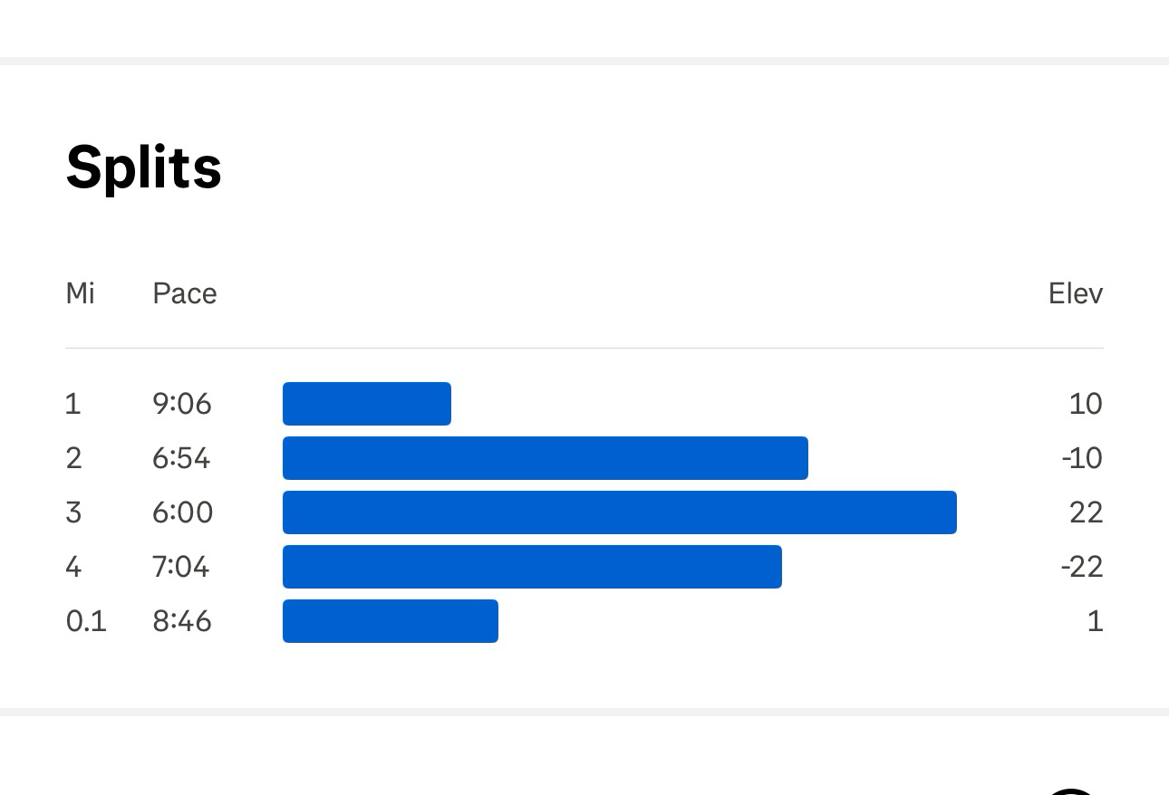The height and width of the screenshot is (795, 1169).
Task: Click the partially visible black circular icon
Action: click(1071, 791)
